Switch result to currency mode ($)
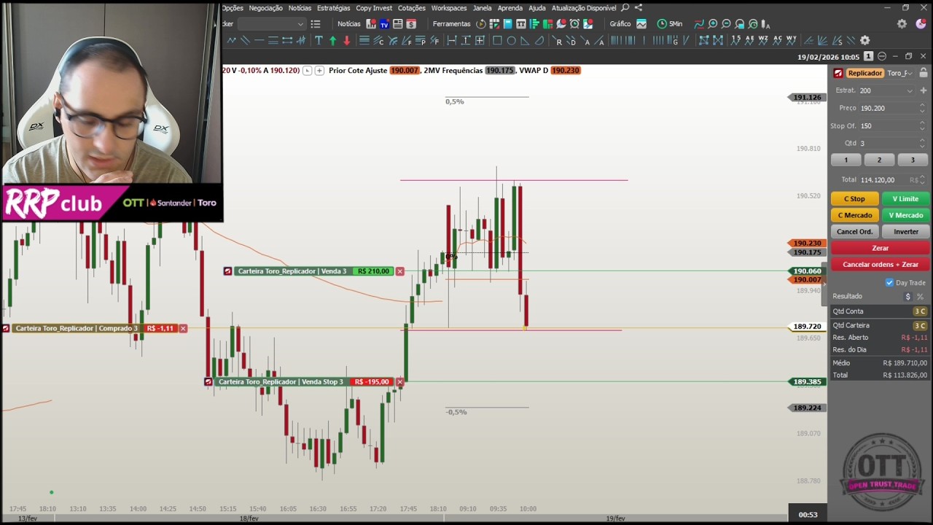Screen dimensions: 933x525 click(x=907, y=297)
